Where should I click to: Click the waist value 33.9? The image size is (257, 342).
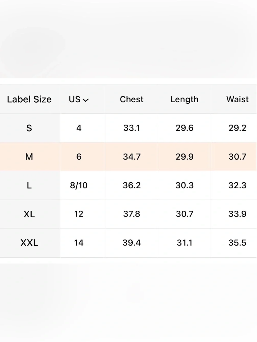237,214
